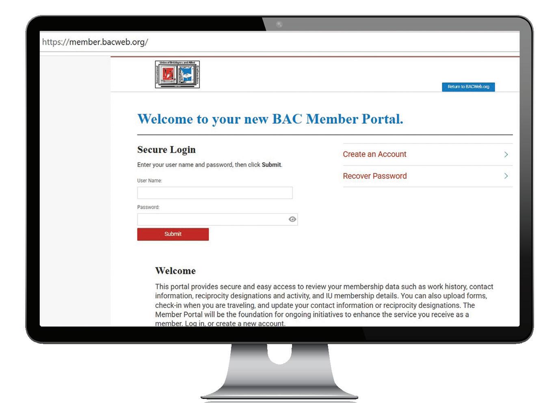The width and height of the screenshot is (556, 403).
Task: Click the Secure Login heading
Action: tap(167, 150)
